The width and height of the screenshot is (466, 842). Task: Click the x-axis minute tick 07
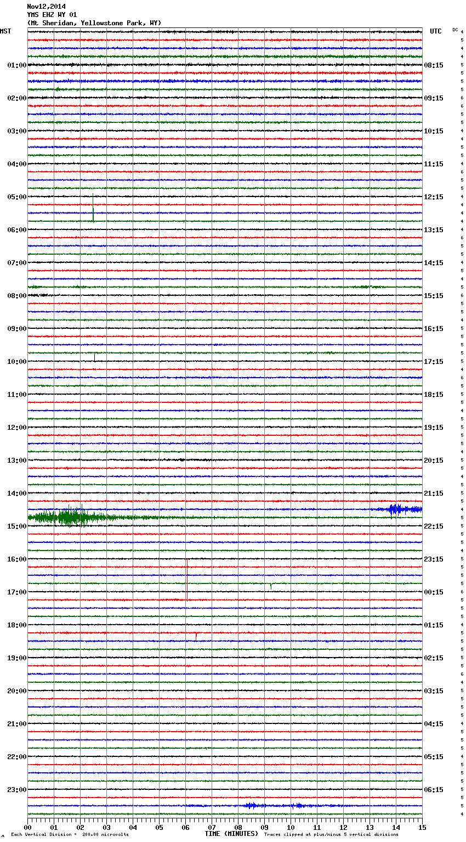[x=212, y=827]
